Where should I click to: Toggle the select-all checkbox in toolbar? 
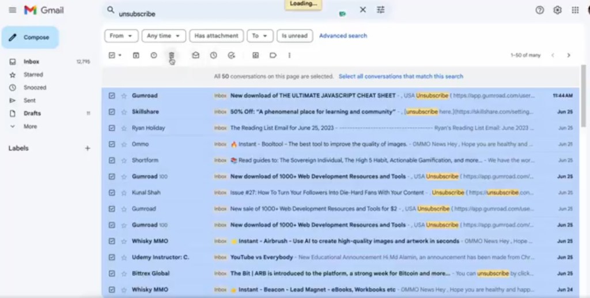(112, 55)
